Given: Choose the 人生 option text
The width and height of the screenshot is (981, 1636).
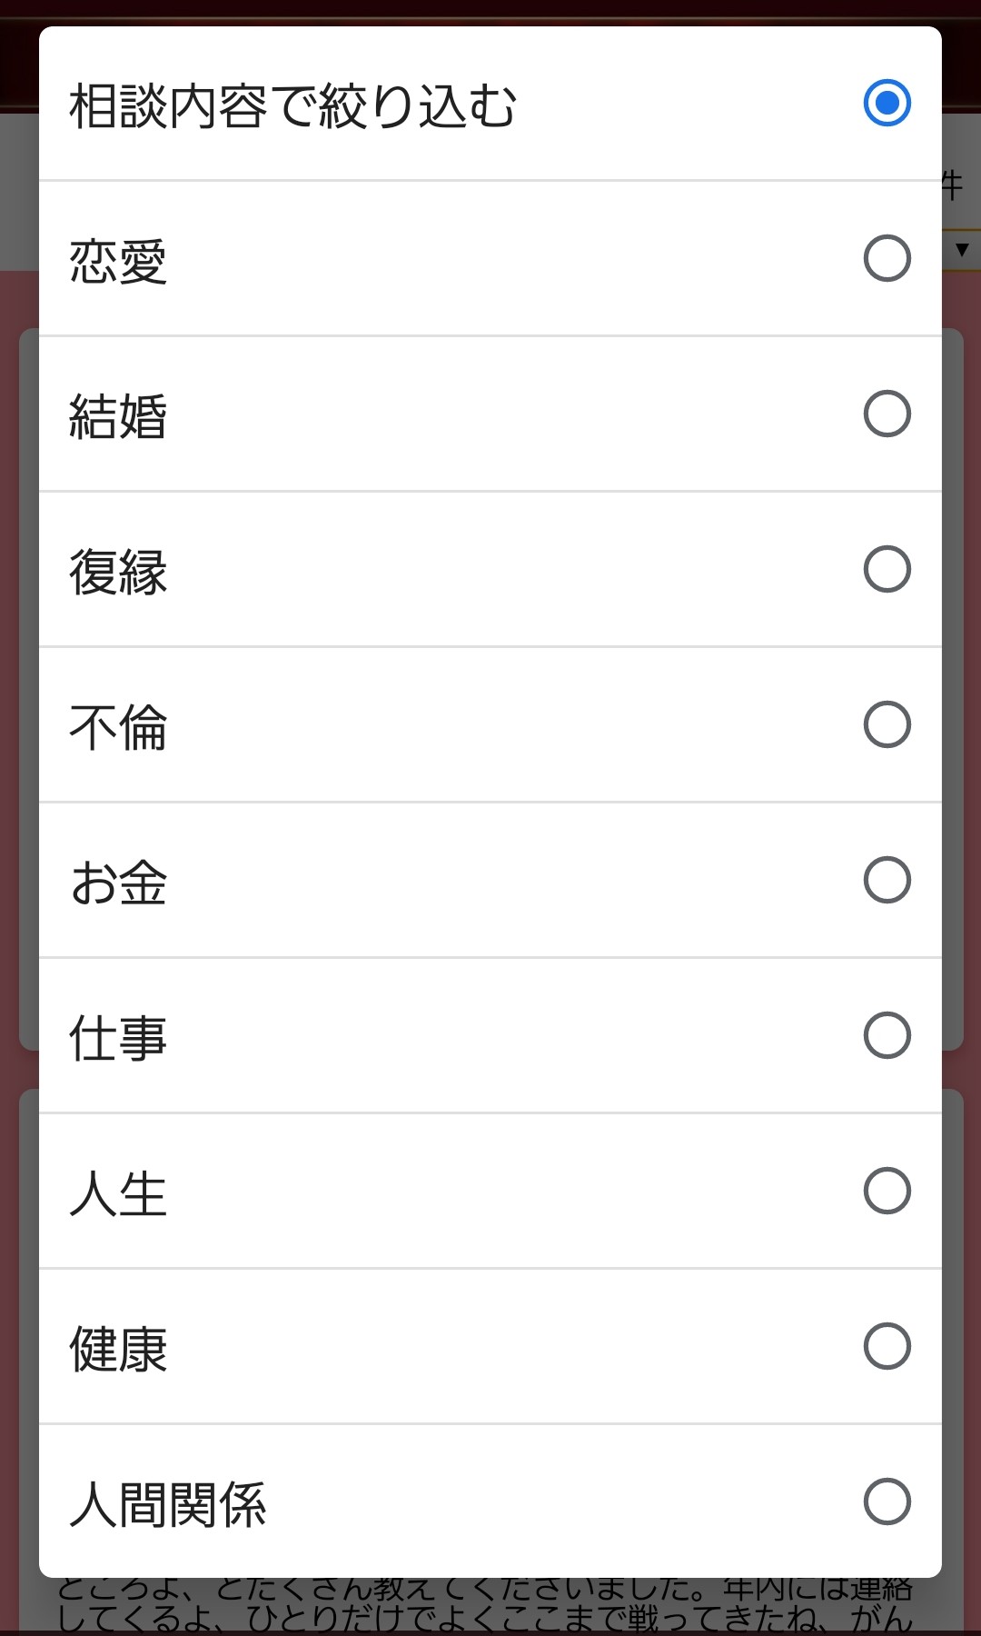Looking at the screenshot, I should click(118, 1193).
